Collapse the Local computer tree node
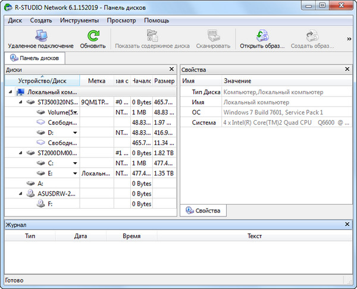357x289 pixels. click(x=11, y=92)
